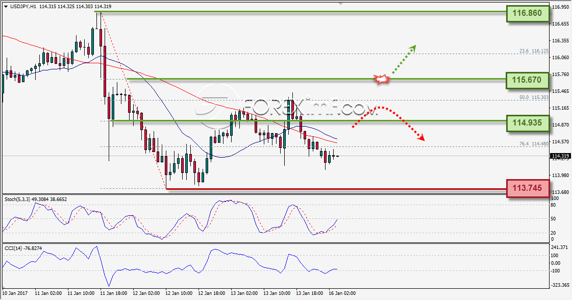Screen dimensions: 572x300
Task: Click the 12 Jan 10:00 time label
Action: 179,293
